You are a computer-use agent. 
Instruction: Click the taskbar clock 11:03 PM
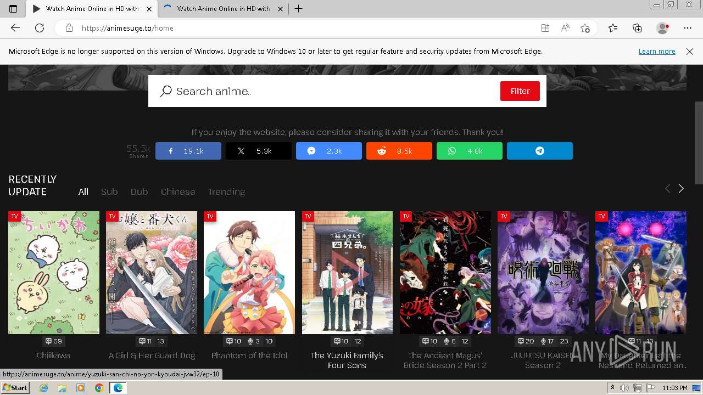tap(675, 388)
